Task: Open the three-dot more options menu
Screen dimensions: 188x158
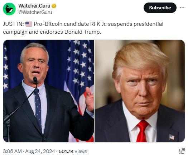Action: (x=182, y=8)
